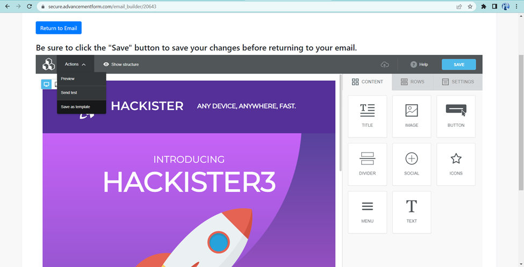Select the Social content block
Viewport: 524px width, 267px height.
click(411, 164)
